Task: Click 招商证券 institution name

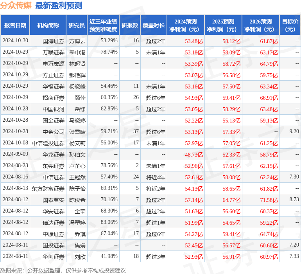Action: 54,98
